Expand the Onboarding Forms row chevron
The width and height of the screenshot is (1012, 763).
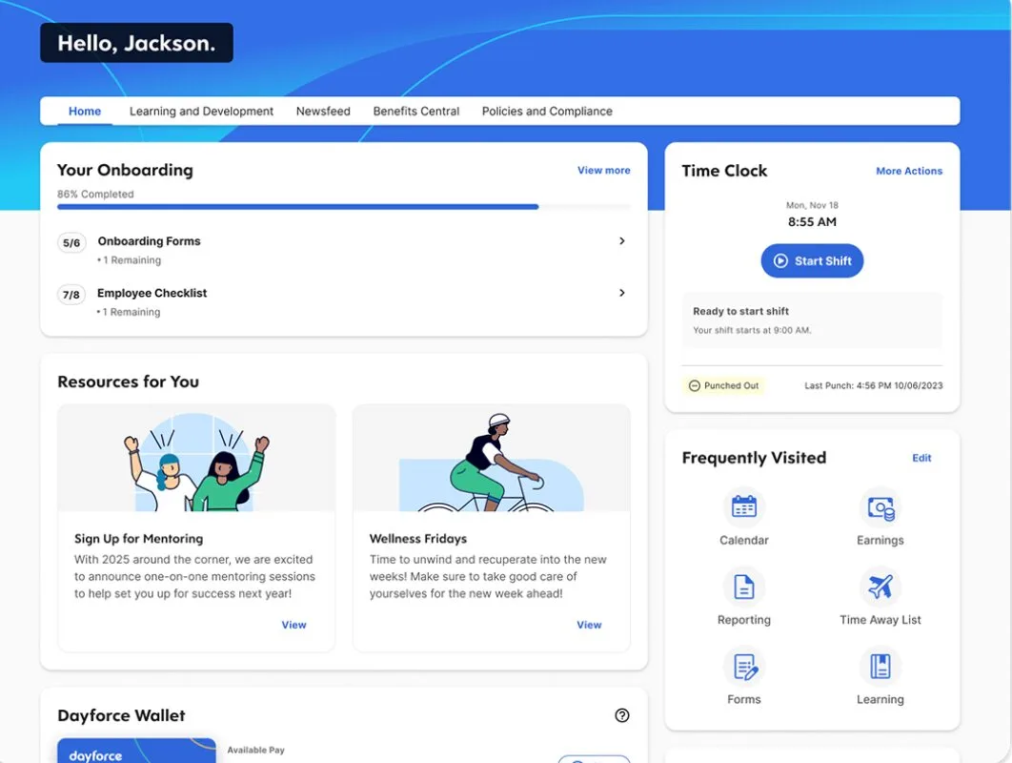point(621,241)
